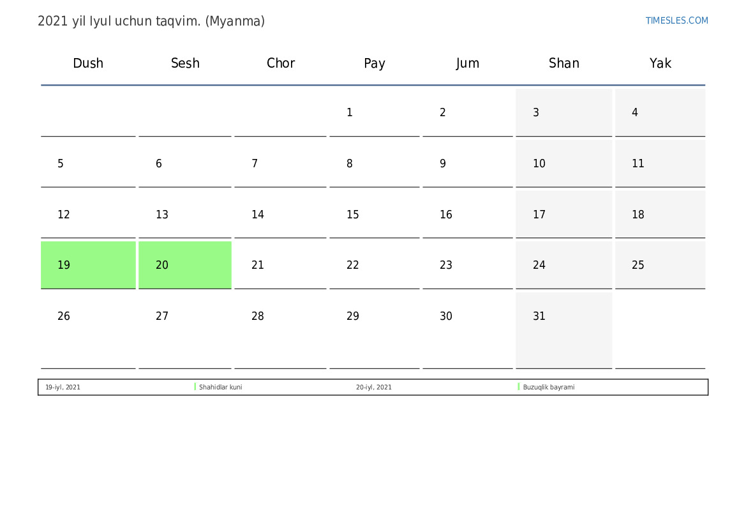
Task: Select the Shahidlar kuni legend entry
Action: pos(221,388)
